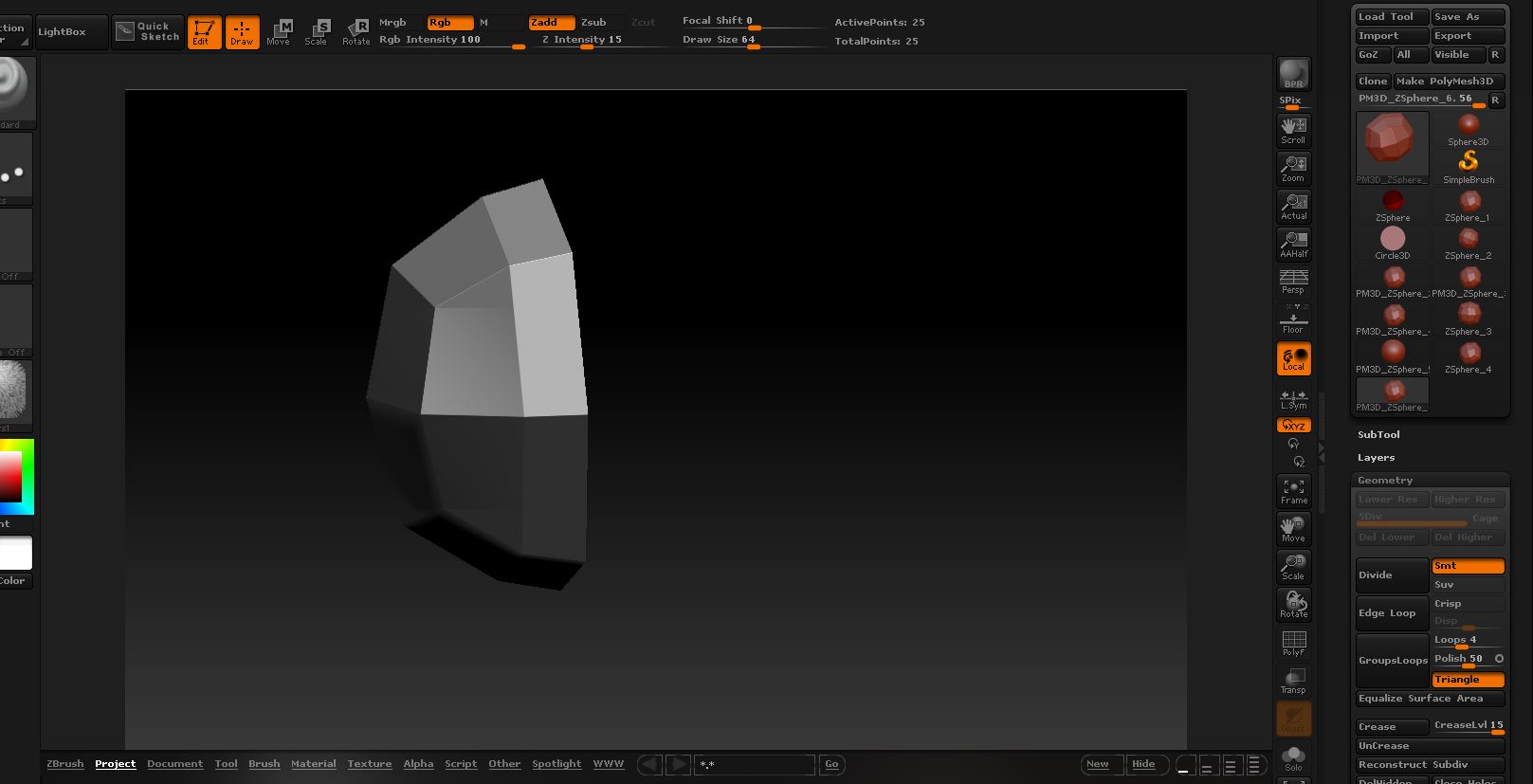
Task: Render with the BPR button
Action: pyautogui.click(x=1294, y=74)
